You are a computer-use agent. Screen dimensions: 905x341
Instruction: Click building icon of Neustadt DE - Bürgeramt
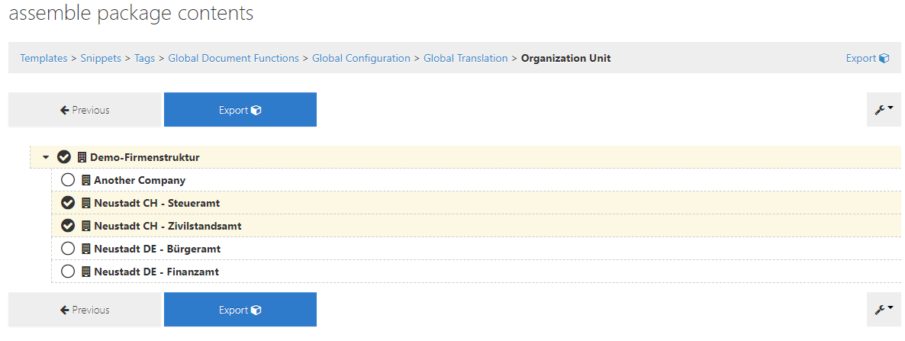click(x=86, y=249)
